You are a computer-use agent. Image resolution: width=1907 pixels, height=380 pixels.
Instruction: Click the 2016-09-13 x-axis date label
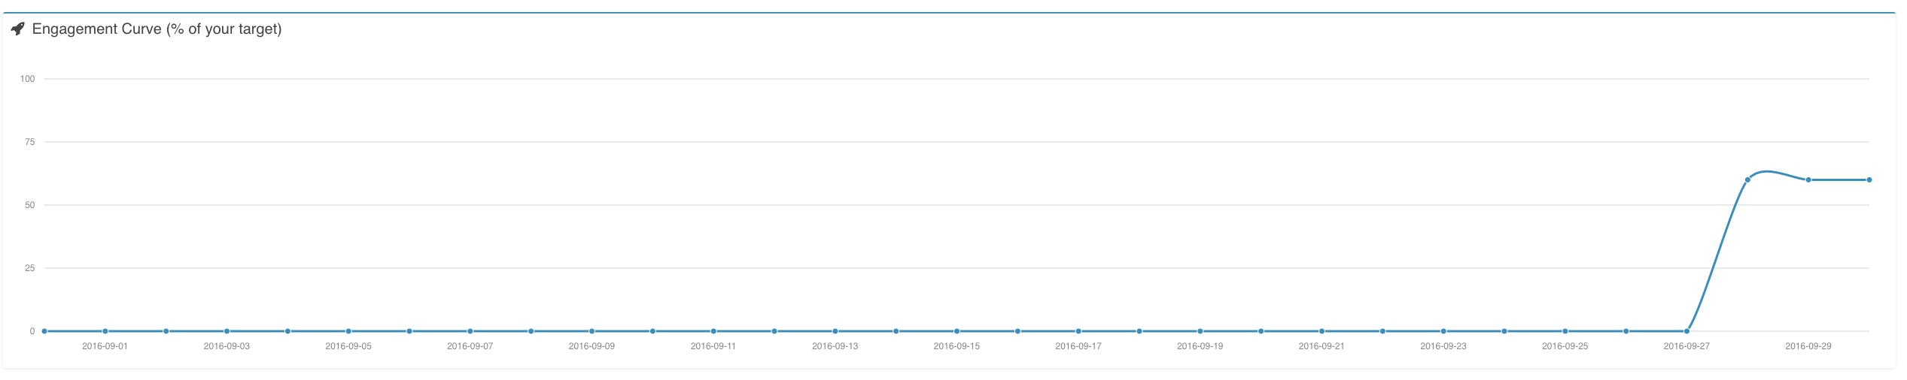[835, 346]
